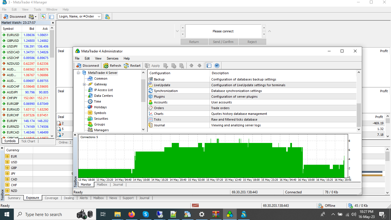Select the EURUSD row in Market Watch
This screenshot has height=220, width=391.
click(25, 35)
